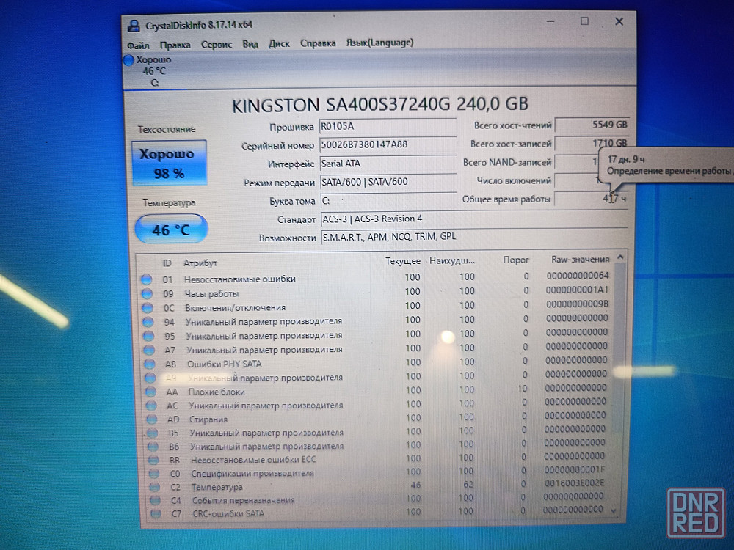The image size is (734, 550).
Task: Click the 46 °C temperature button
Action: click(171, 230)
